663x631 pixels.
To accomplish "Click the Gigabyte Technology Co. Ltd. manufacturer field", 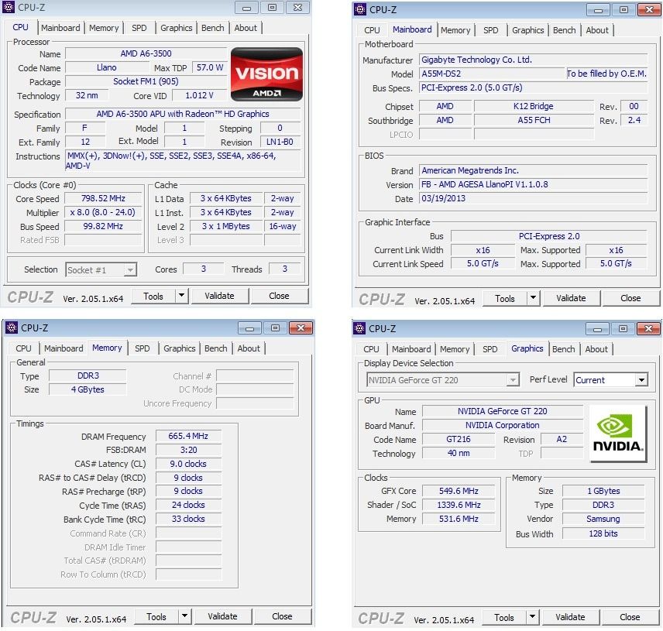I will coord(533,60).
